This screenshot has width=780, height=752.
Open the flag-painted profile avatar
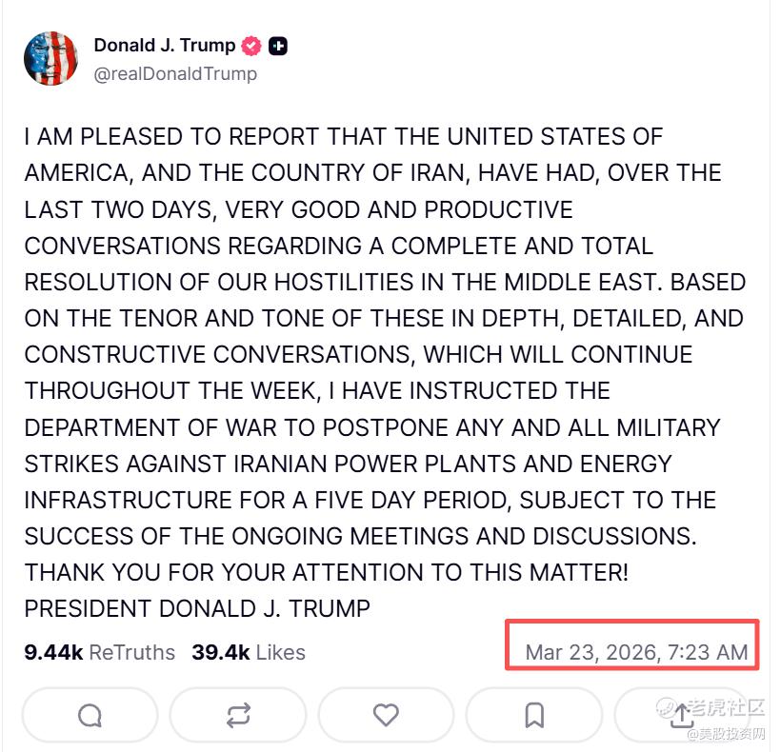pyautogui.click(x=50, y=59)
